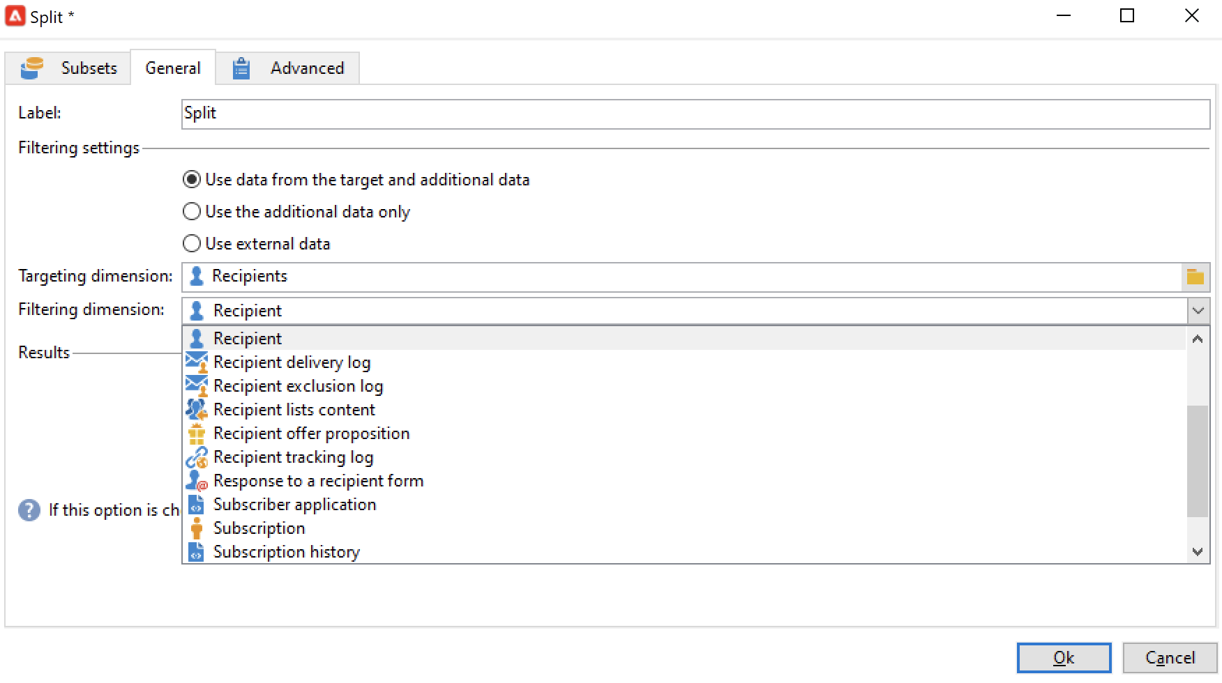
Task: Click the Recipient tracking log link icon
Action: click(x=197, y=457)
